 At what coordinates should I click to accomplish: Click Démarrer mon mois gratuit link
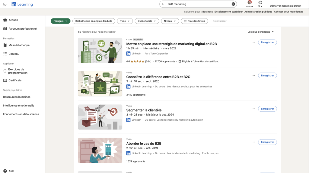[285, 6]
